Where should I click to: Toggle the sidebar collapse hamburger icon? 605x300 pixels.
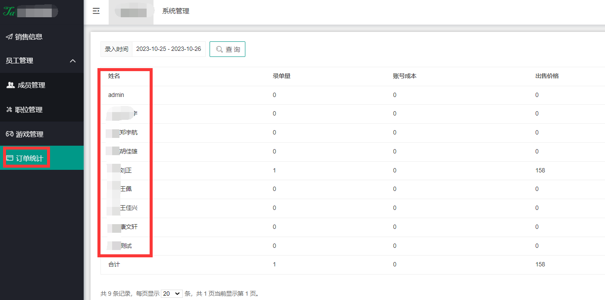click(96, 11)
